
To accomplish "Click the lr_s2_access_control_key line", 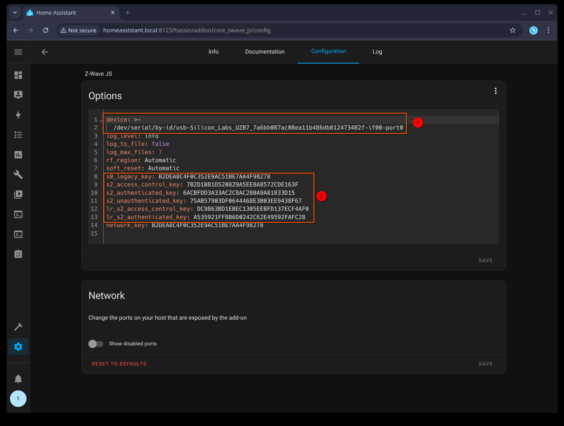I will point(208,209).
